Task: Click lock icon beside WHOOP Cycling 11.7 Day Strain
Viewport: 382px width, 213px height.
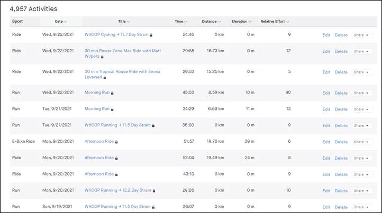Action: [x=151, y=35]
